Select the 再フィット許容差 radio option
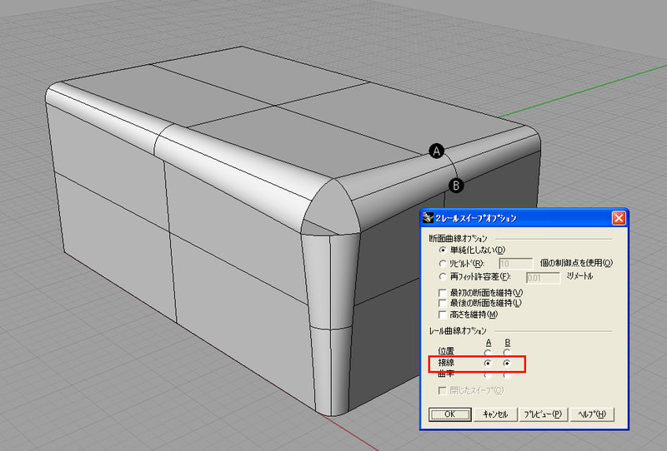This screenshot has height=451, width=667. point(443,276)
